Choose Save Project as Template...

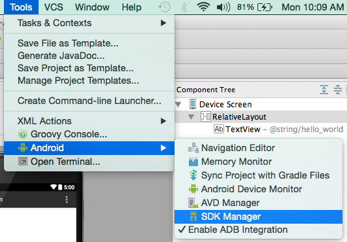pyautogui.click(x=89, y=68)
